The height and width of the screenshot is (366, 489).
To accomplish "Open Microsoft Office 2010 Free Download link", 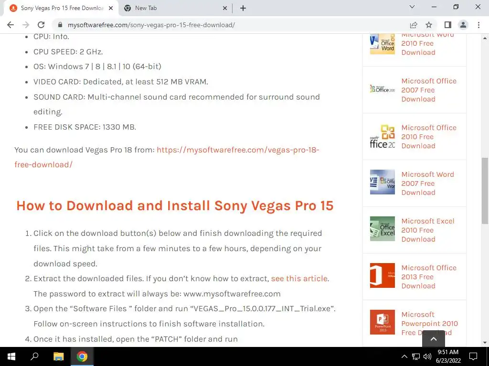I will (x=429, y=137).
